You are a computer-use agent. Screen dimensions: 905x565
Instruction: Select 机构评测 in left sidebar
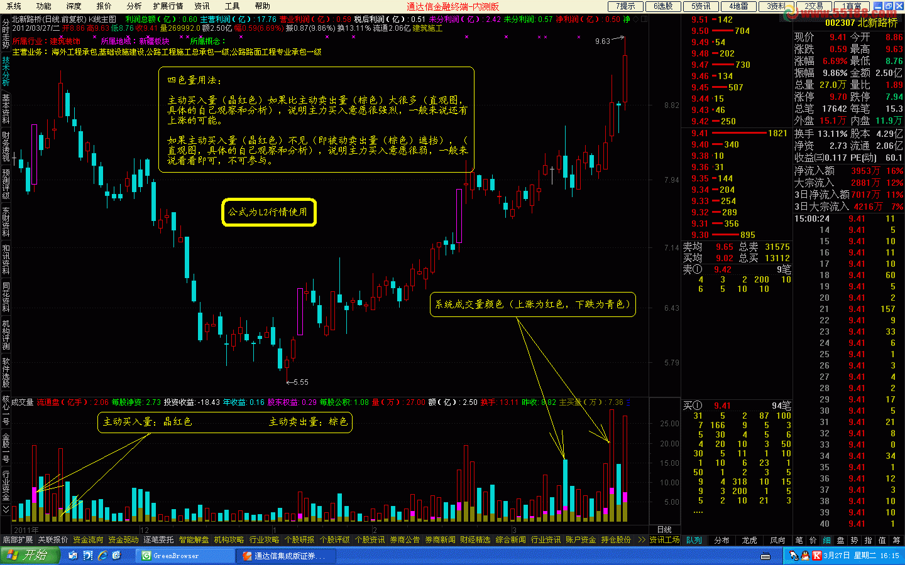pos(6,335)
